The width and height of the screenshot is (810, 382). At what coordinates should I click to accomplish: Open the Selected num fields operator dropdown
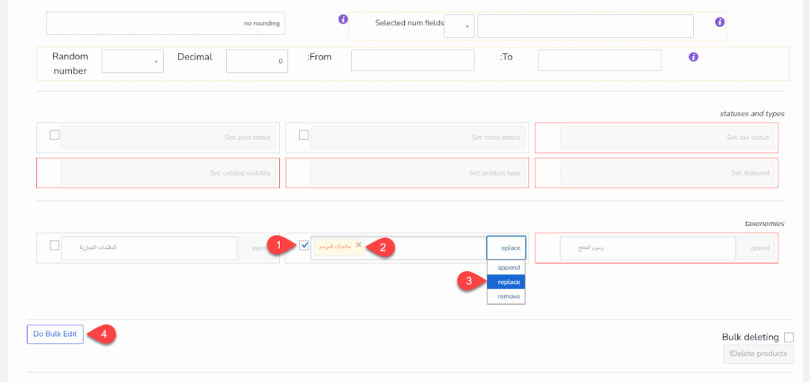459,26
